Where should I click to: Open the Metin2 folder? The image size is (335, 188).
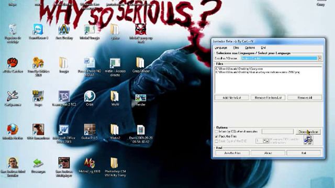pyautogui.click(x=115, y=129)
